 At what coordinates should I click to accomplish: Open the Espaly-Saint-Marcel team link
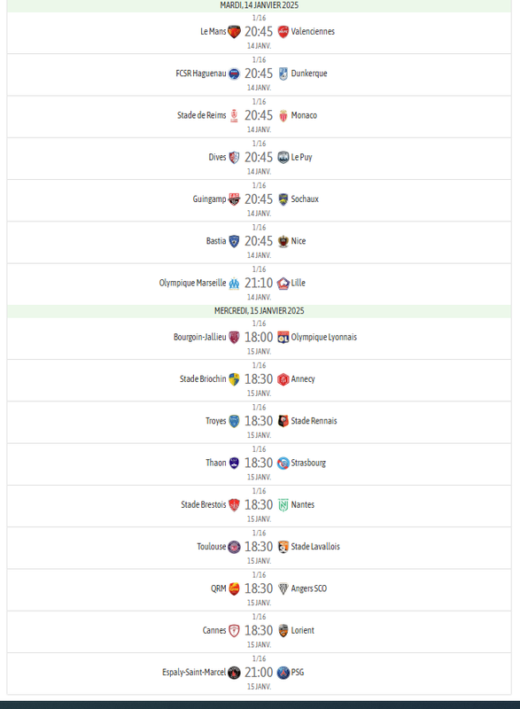[194, 673]
